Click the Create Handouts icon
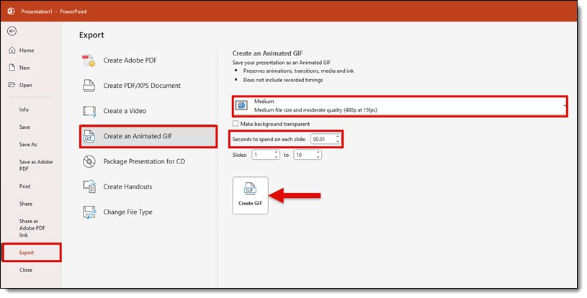Screen dimensions: 587x298 [x=89, y=186]
